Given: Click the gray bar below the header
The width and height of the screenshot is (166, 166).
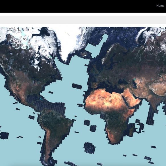Looking at the screenshot, I should pyautogui.click(x=83, y=20).
